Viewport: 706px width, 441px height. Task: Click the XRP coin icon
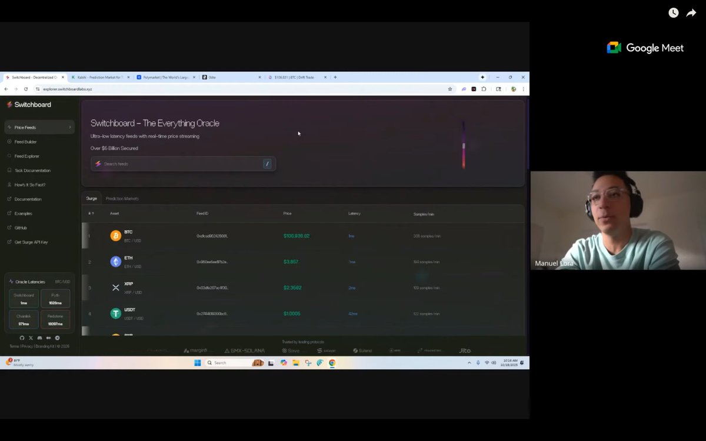[x=115, y=288]
